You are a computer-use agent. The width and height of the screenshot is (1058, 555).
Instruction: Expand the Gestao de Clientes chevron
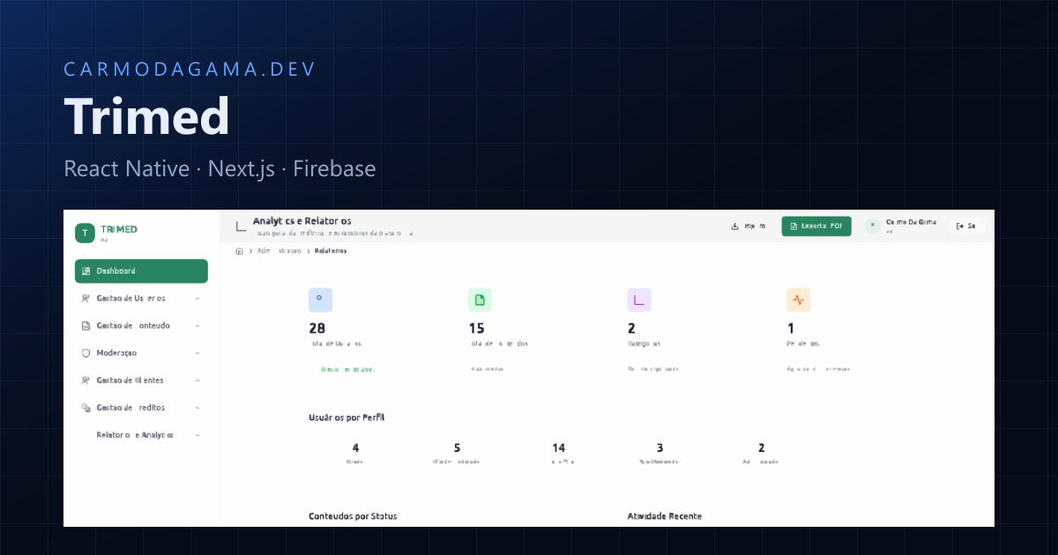point(197,381)
